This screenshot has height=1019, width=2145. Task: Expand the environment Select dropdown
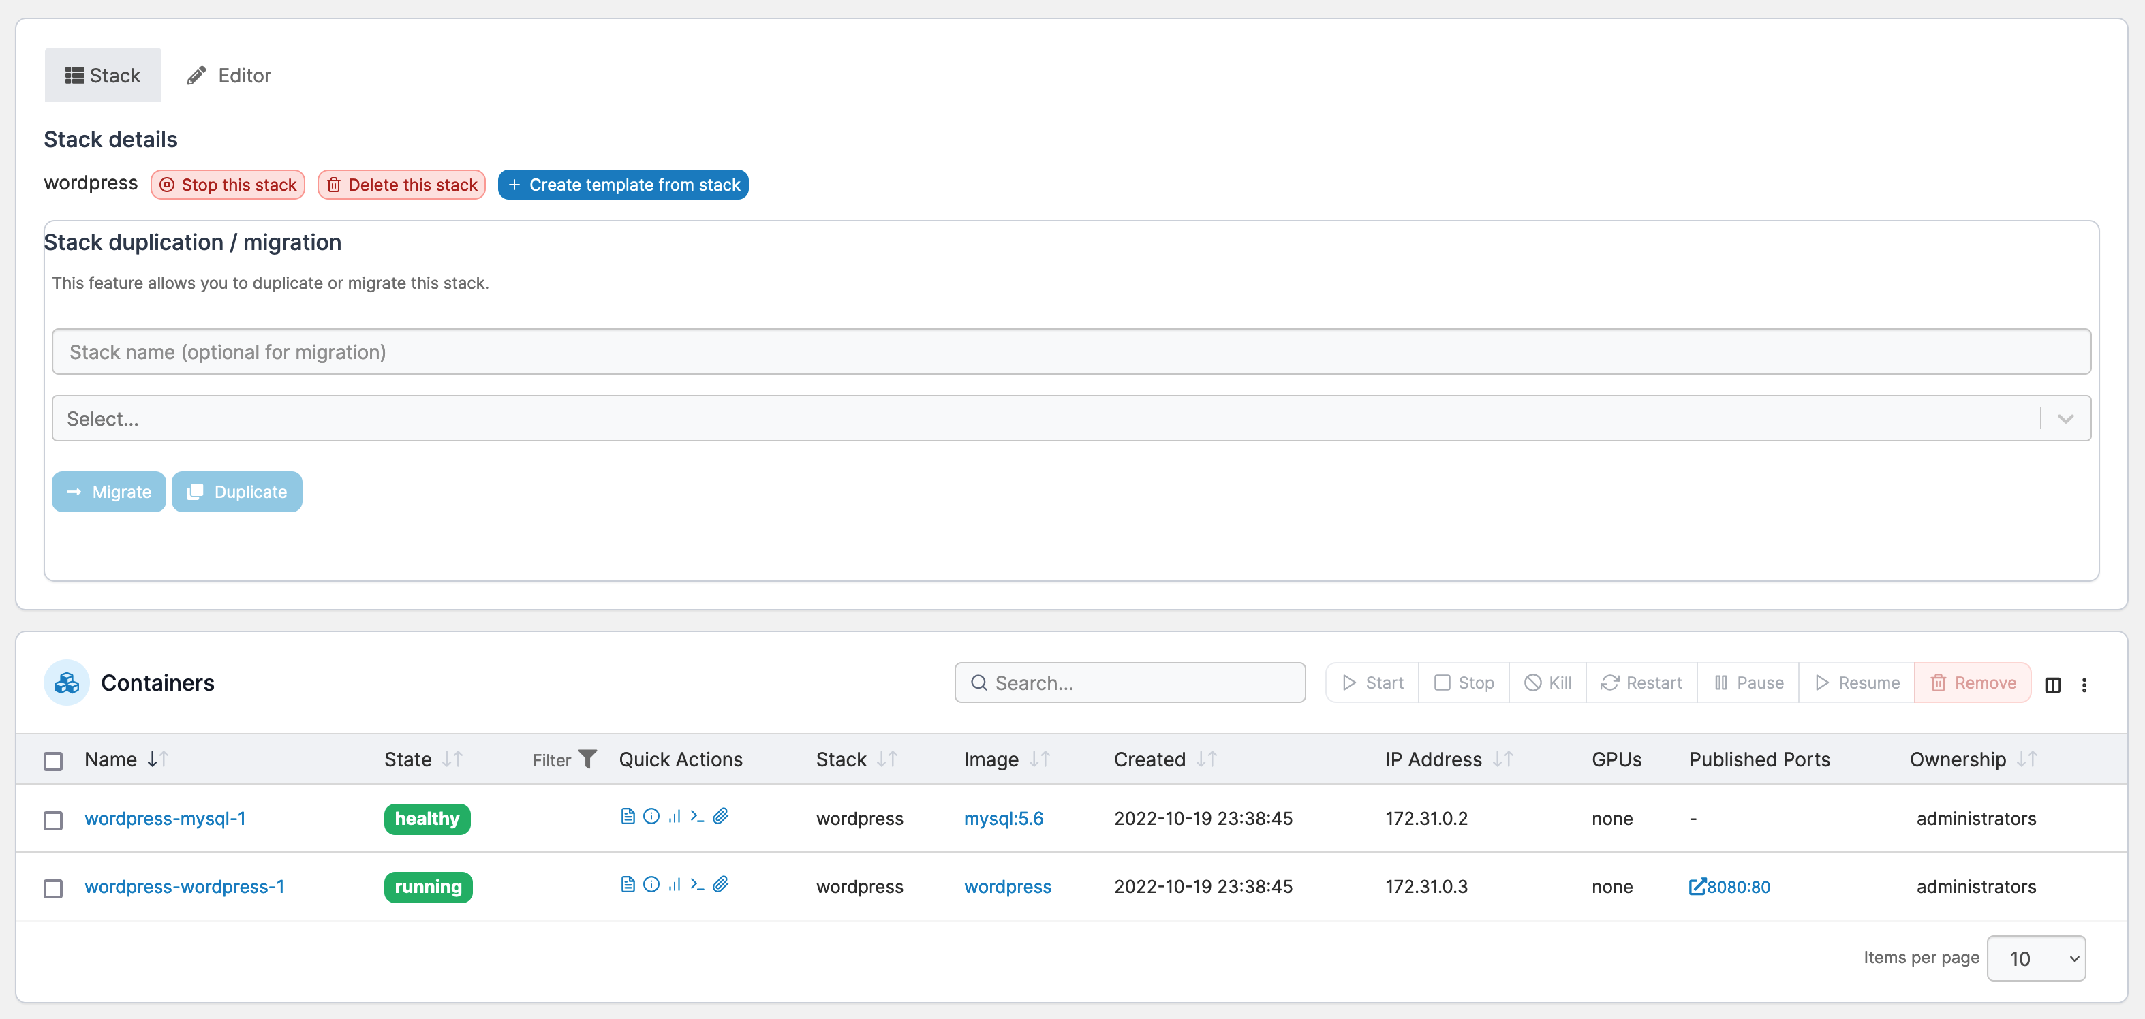1071,418
